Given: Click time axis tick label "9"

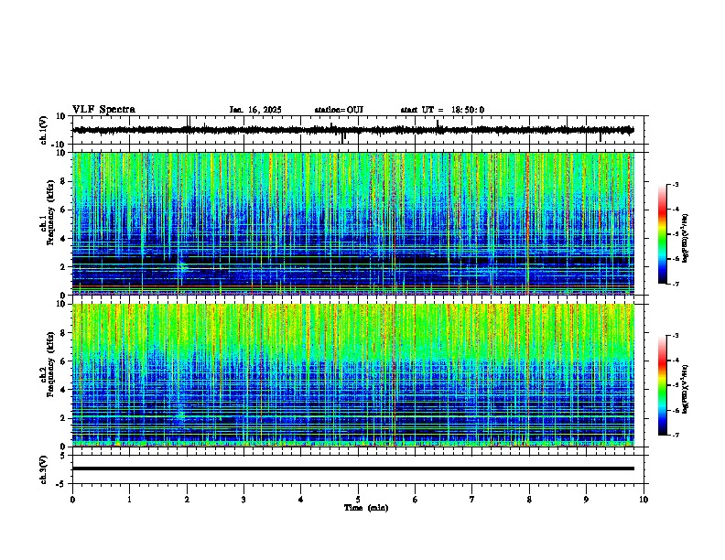Looking at the screenshot, I should click(x=586, y=500).
